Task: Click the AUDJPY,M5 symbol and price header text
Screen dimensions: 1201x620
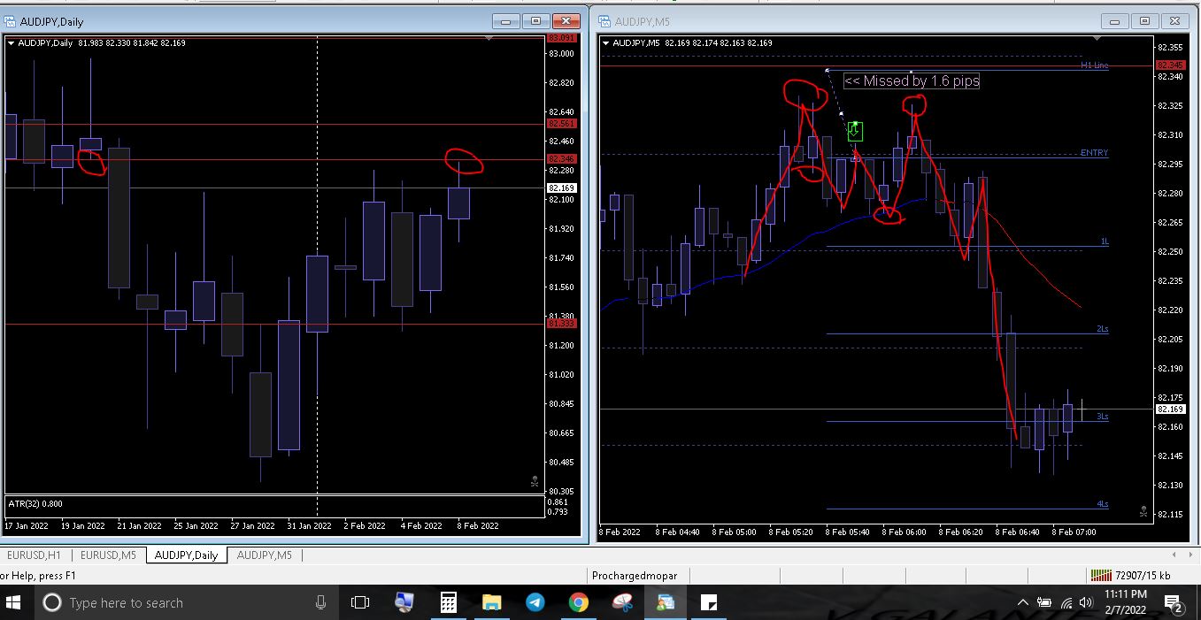Action: (692, 42)
